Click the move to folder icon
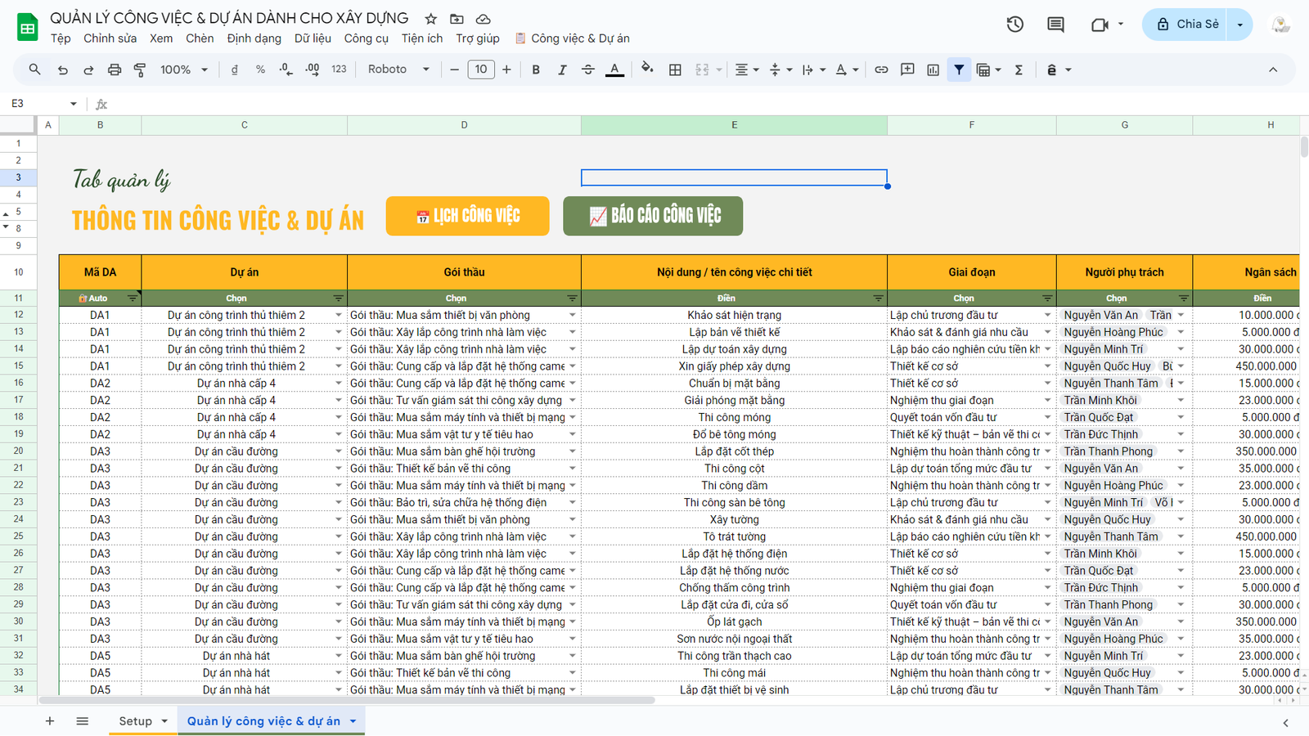This screenshot has width=1309, height=736. tap(457, 19)
